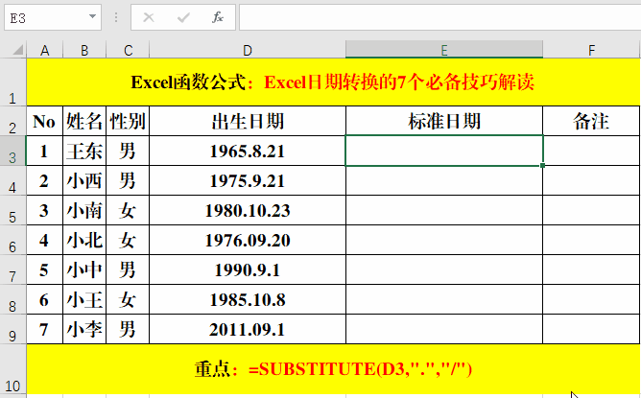Screen dimensions: 641x398
Task: Select row 1 header
Action: (x=13, y=82)
